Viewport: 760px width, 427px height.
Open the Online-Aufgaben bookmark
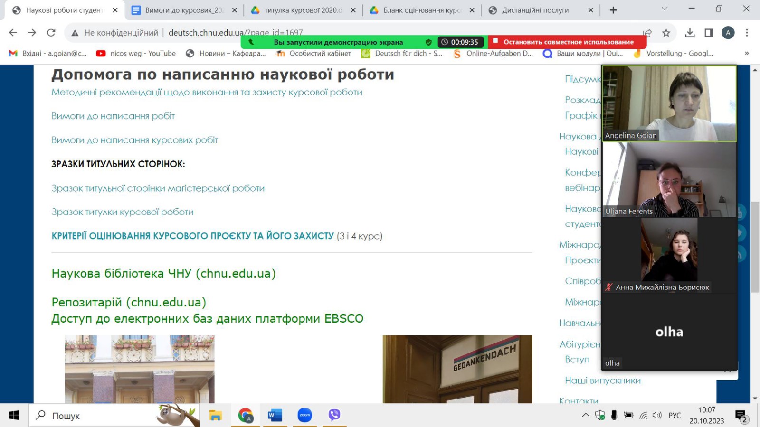click(493, 53)
